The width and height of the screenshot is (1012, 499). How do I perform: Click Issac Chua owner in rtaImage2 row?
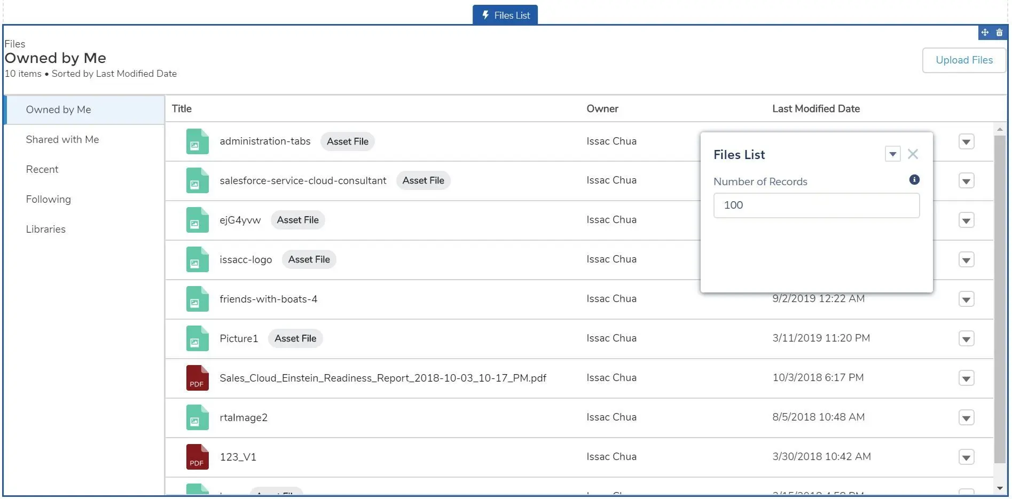pyautogui.click(x=611, y=417)
